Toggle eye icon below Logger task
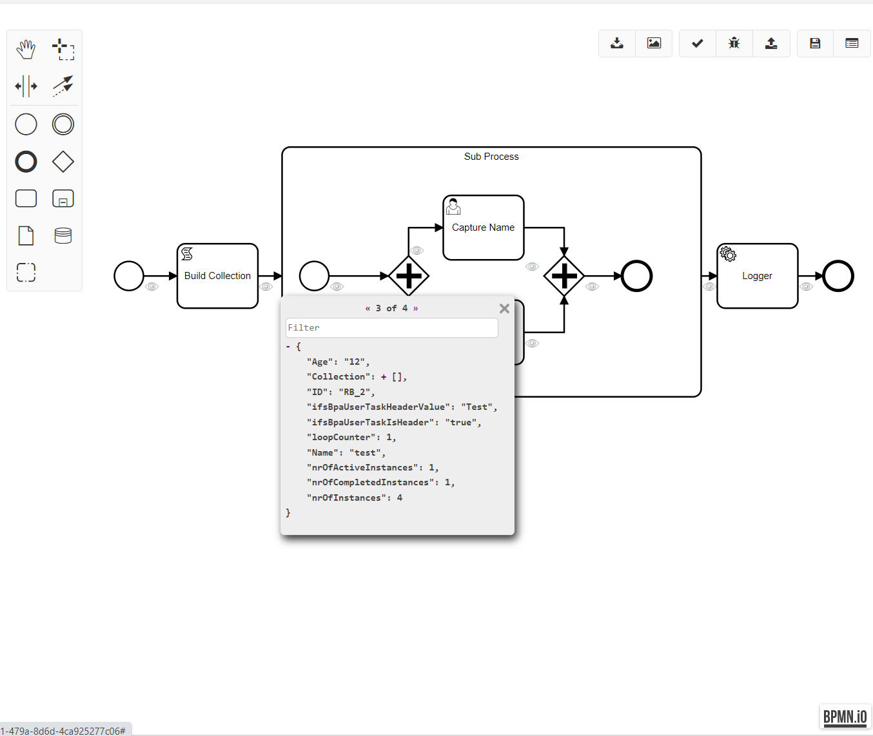Image resolution: width=873 pixels, height=736 pixels. tap(806, 286)
